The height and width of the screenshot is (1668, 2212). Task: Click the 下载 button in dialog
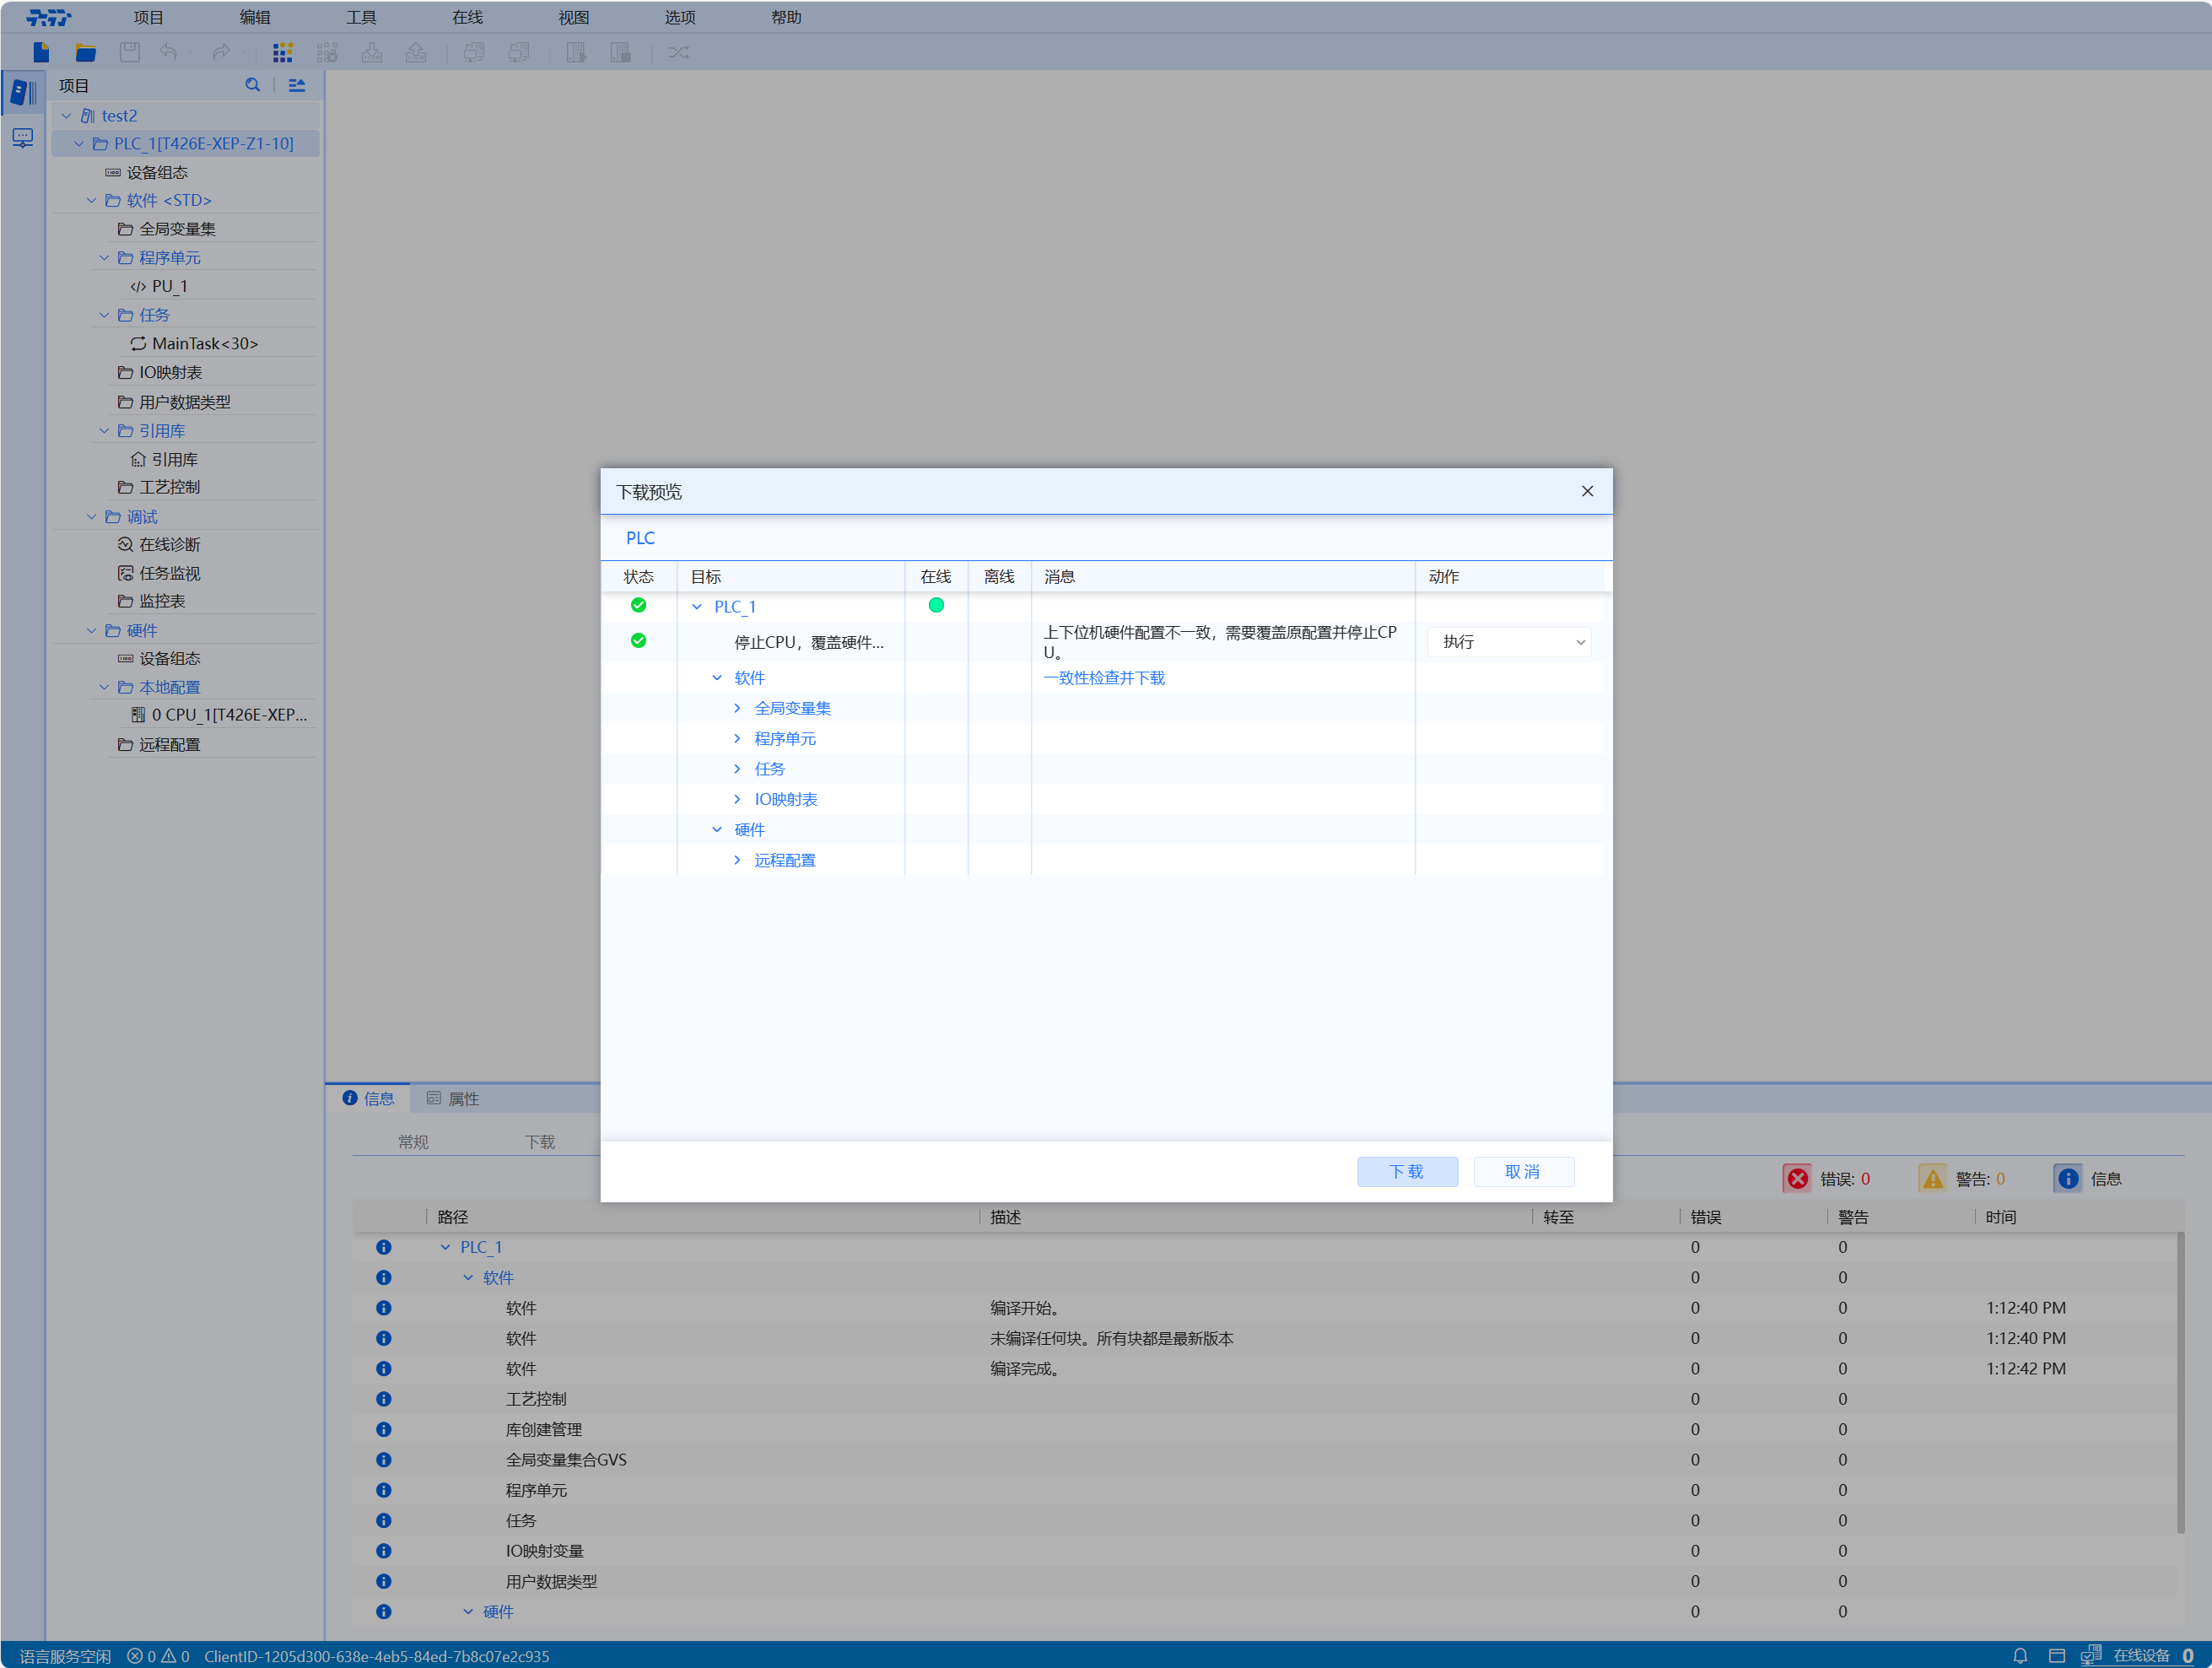point(1406,1171)
